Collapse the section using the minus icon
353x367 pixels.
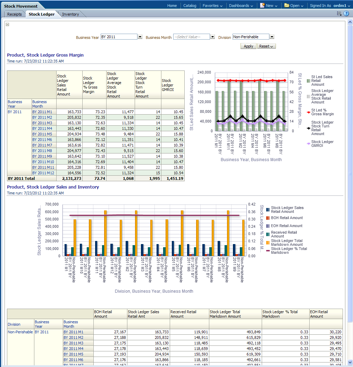pos(8,24)
